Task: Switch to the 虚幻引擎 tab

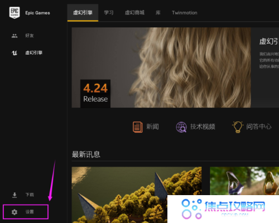Action: pyautogui.click(x=83, y=13)
